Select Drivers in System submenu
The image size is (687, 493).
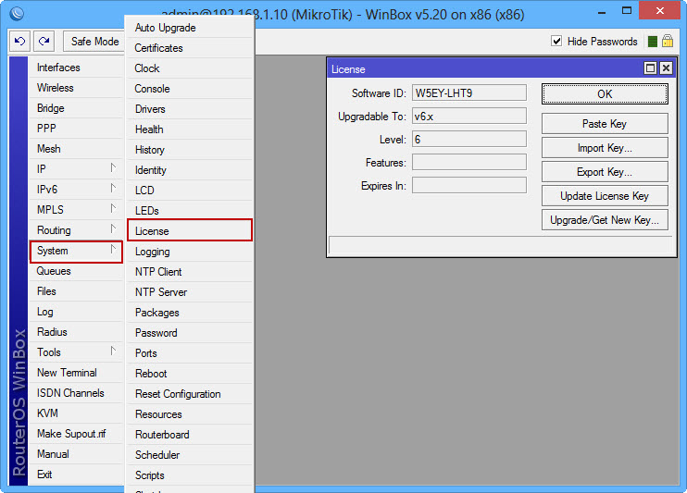pyautogui.click(x=190, y=109)
